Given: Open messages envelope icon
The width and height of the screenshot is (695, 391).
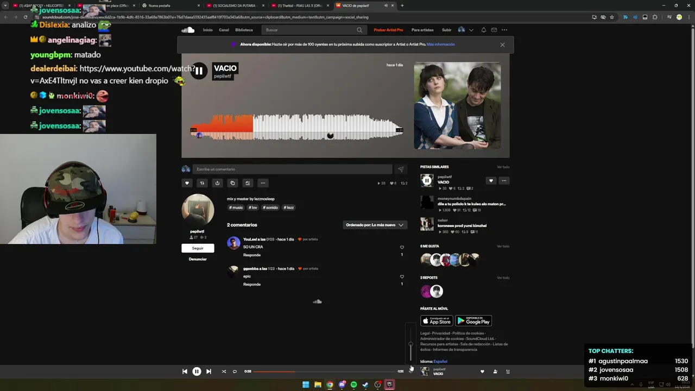Looking at the screenshot, I should [494, 30].
